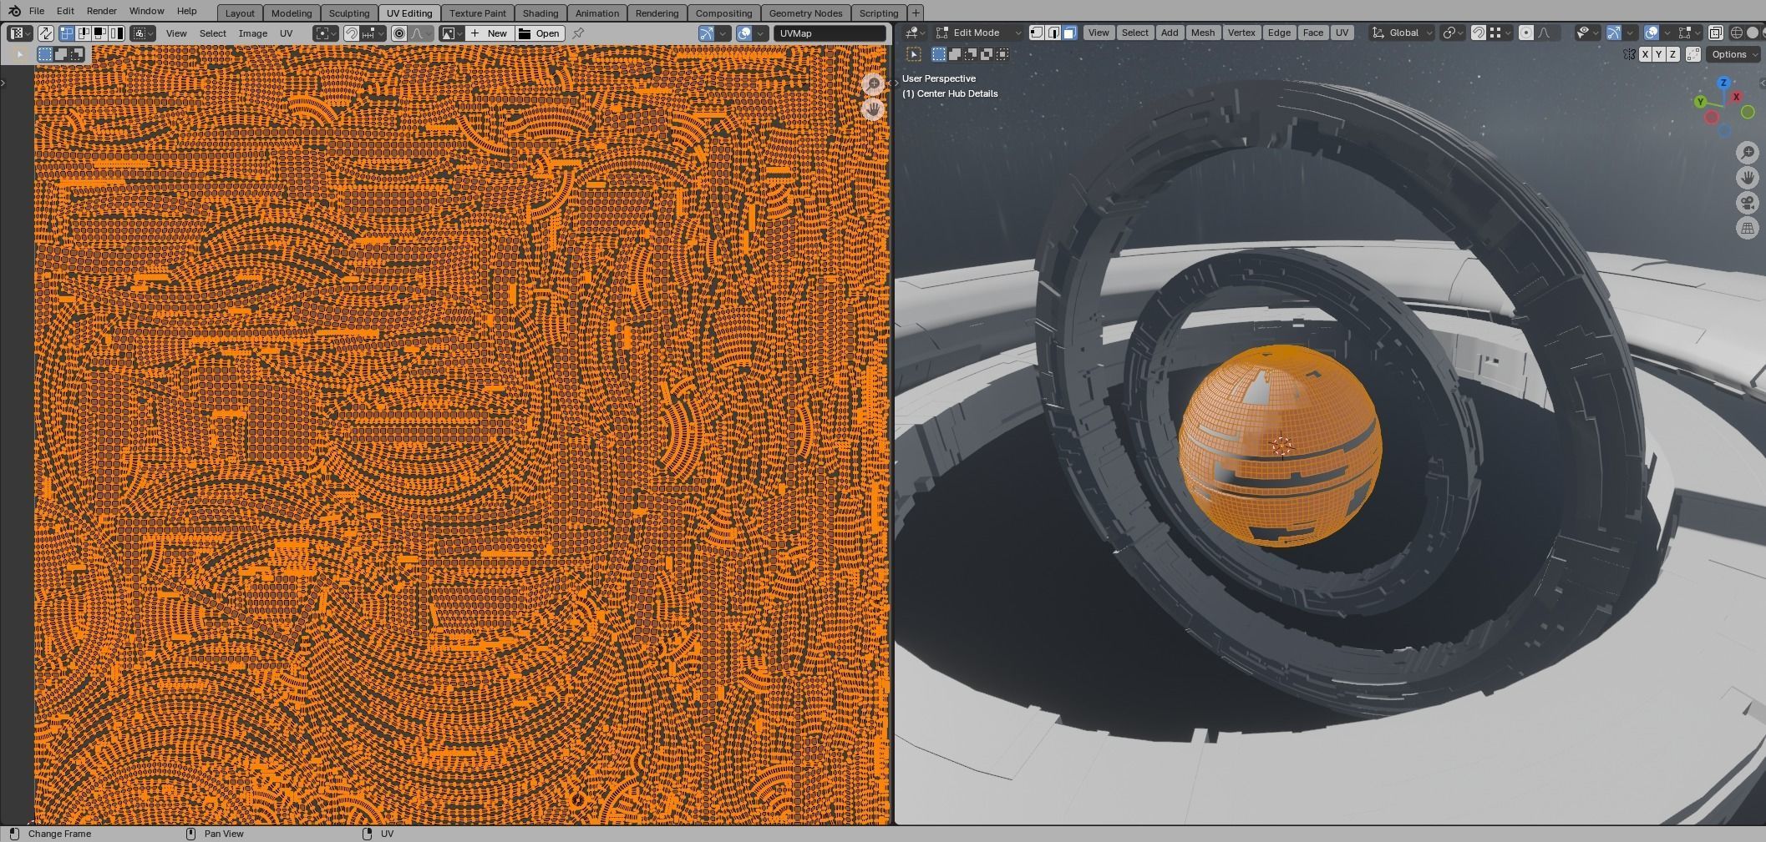Toggle image pin icon
Screen dimensions: 1766x842
(578, 33)
